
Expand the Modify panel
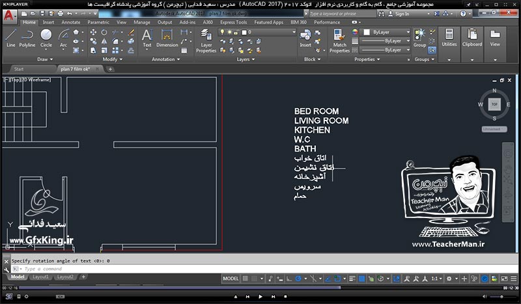(112, 59)
